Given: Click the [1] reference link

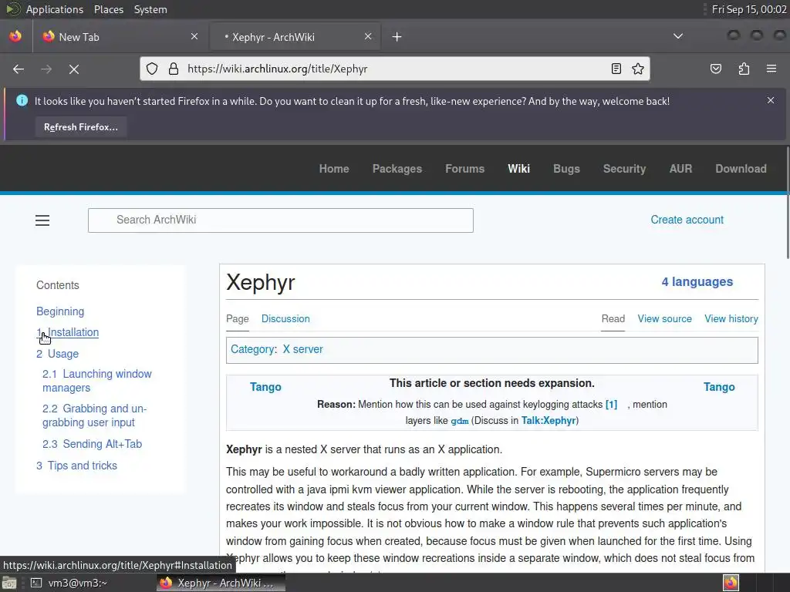Looking at the screenshot, I should (x=611, y=404).
